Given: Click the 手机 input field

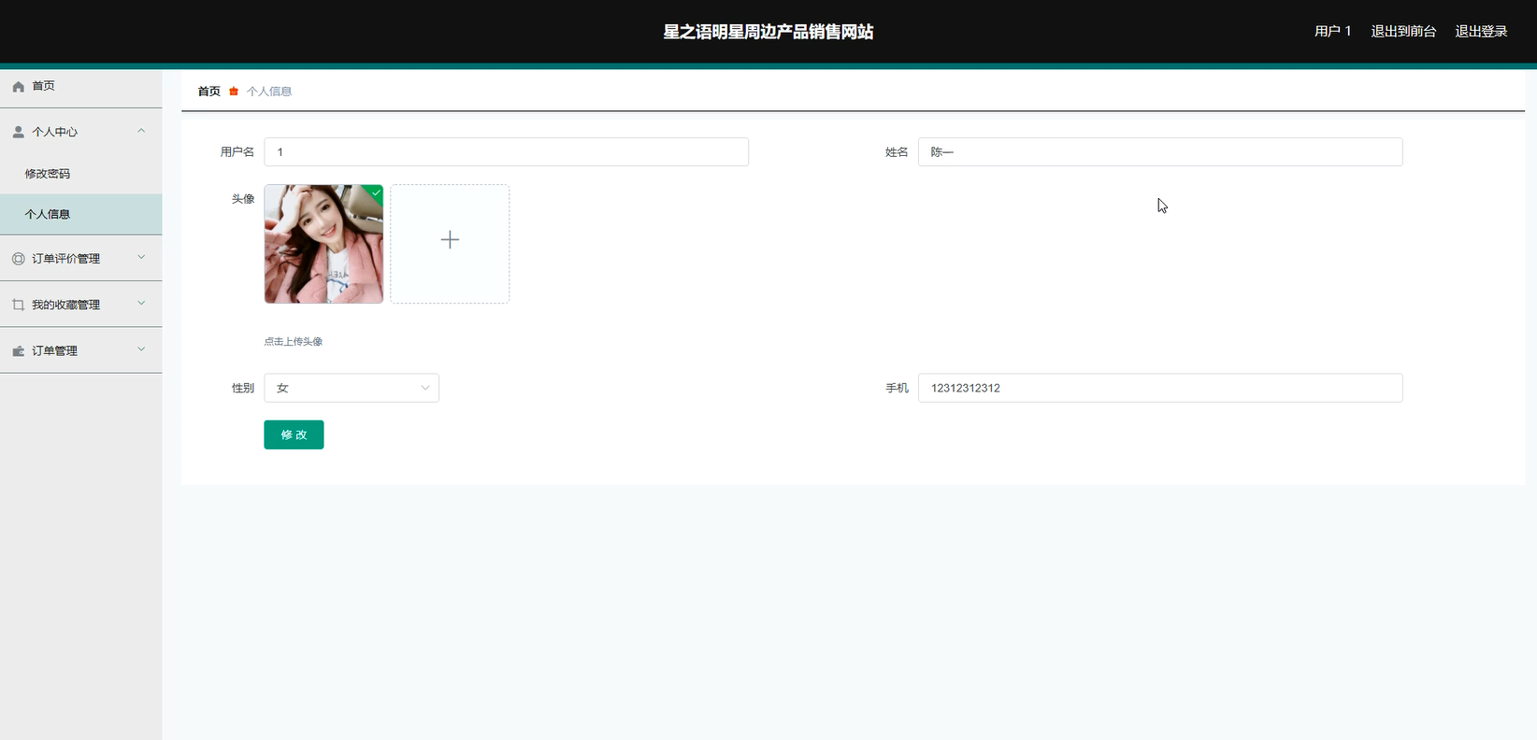Looking at the screenshot, I should 1160,388.
